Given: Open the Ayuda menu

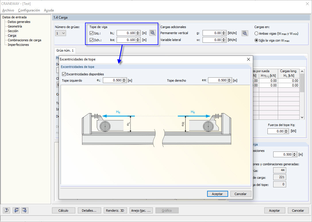Looking at the screenshot, I should click(49, 10).
